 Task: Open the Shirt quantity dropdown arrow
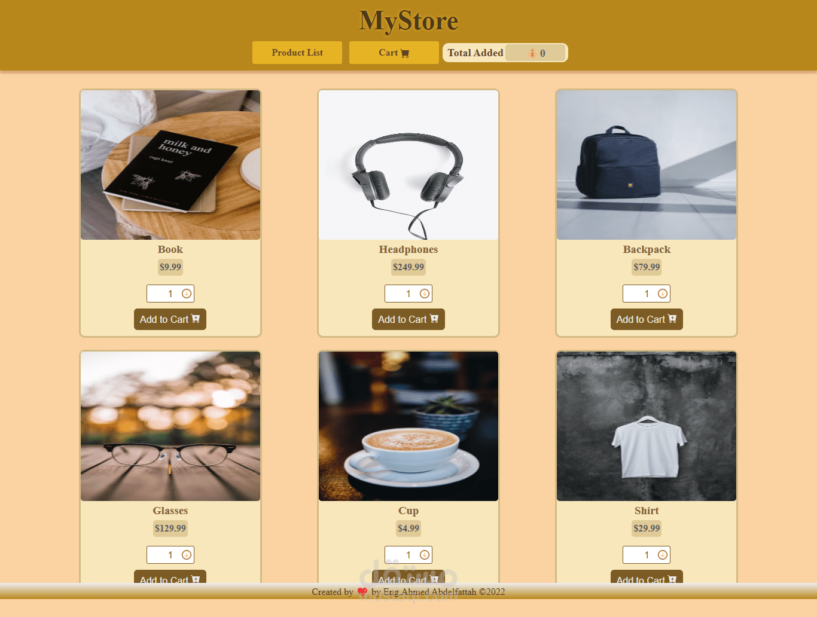[x=663, y=555]
